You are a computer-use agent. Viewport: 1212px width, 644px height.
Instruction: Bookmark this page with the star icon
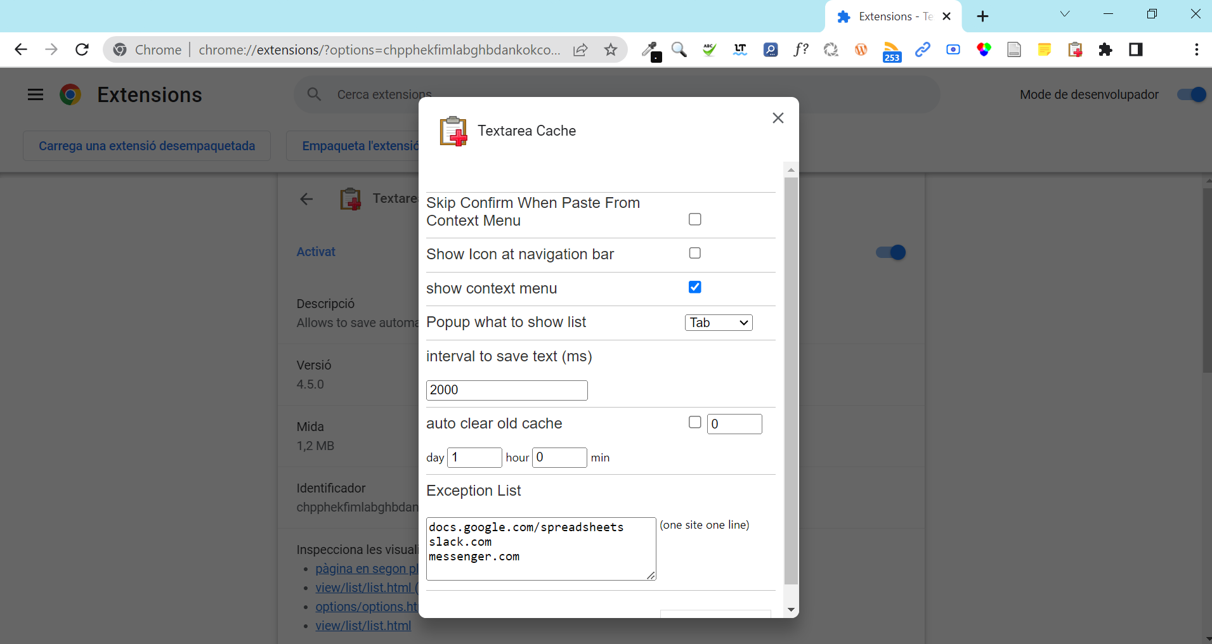(x=610, y=49)
